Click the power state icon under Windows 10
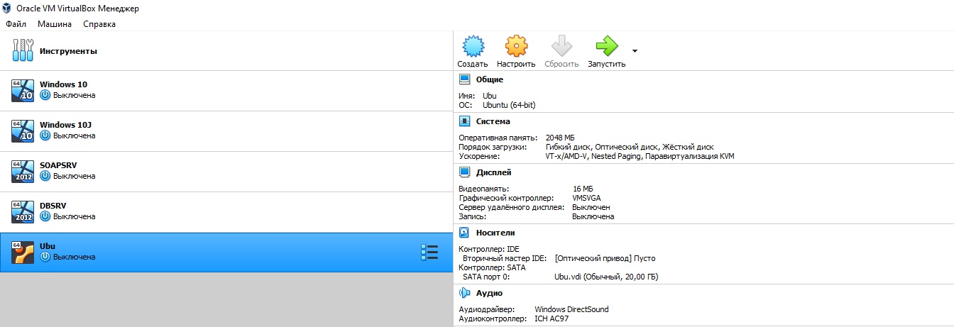This screenshot has height=327, width=954. tap(45, 95)
